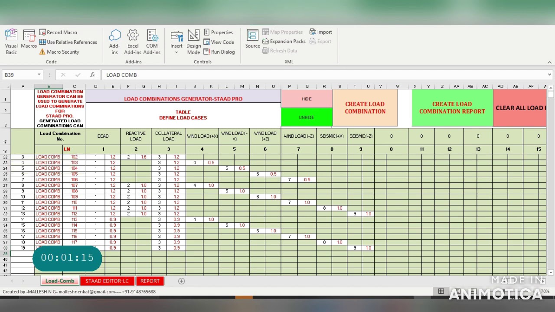This screenshot has width=555, height=312.
Task: Click the UNHIDE button
Action: pyautogui.click(x=307, y=117)
